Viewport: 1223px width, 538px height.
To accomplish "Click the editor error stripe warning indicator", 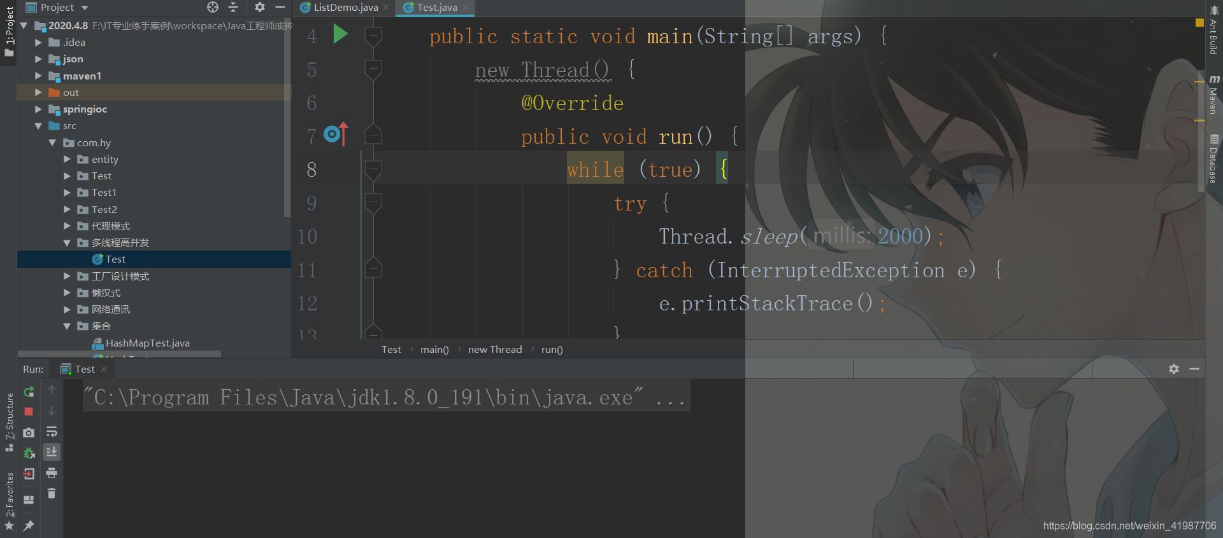I will point(1199,22).
